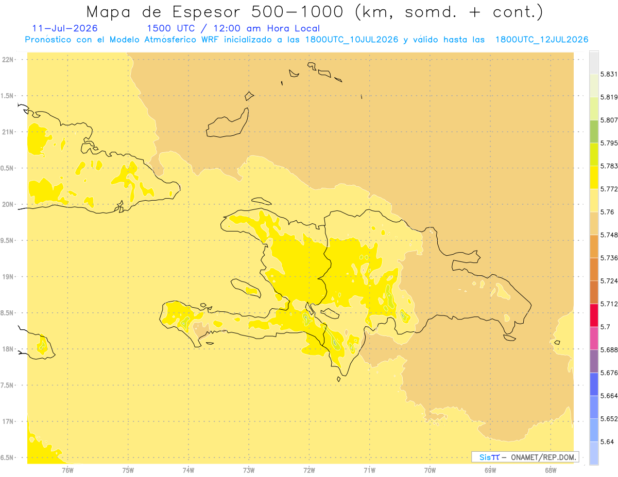Viewport: 618px width, 477px height.
Task: Click the color scale value "5.688"
Action: tap(609, 350)
